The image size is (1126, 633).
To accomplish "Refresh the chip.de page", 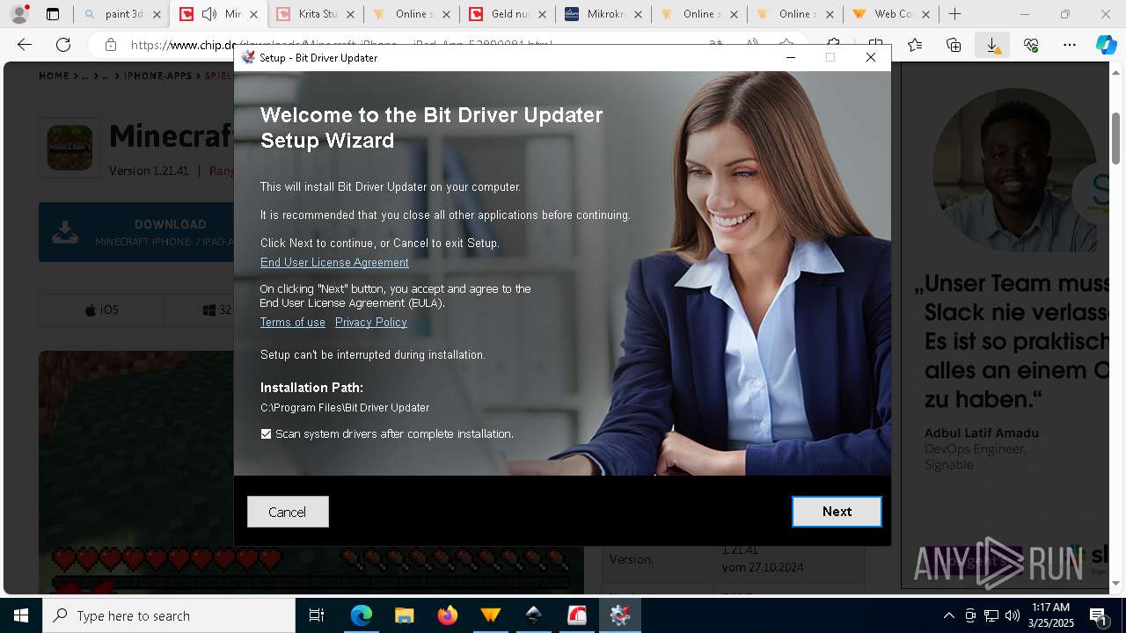I will [63, 45].
